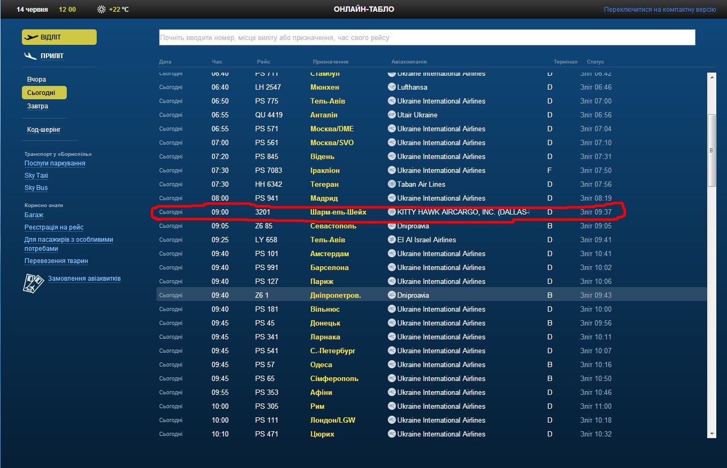Click the Dniproavia logo in Севастополь row

coord(392,226)
